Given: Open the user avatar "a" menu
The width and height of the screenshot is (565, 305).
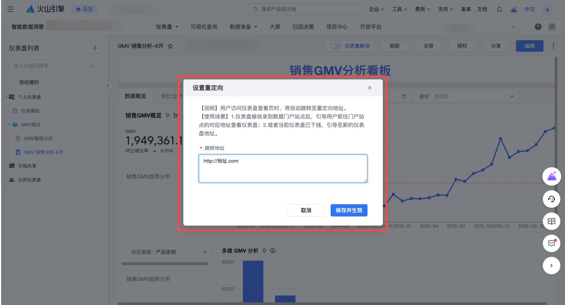Looking at the screenshot, I should [547, 9].
